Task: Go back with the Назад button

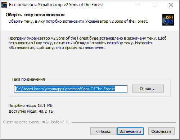Action: pos(103,131)
